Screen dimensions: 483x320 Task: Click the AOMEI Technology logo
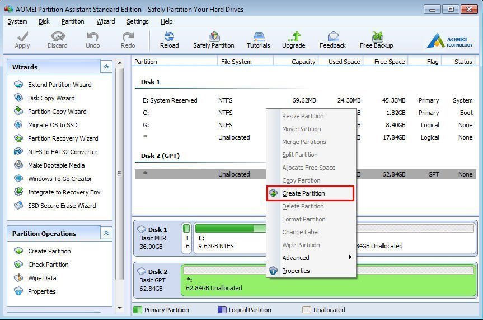[449, 40]
